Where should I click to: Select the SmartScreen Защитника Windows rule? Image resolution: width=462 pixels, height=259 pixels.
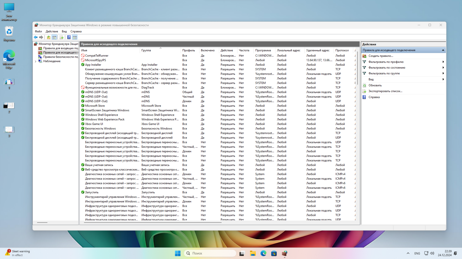[x=107, y=110]
